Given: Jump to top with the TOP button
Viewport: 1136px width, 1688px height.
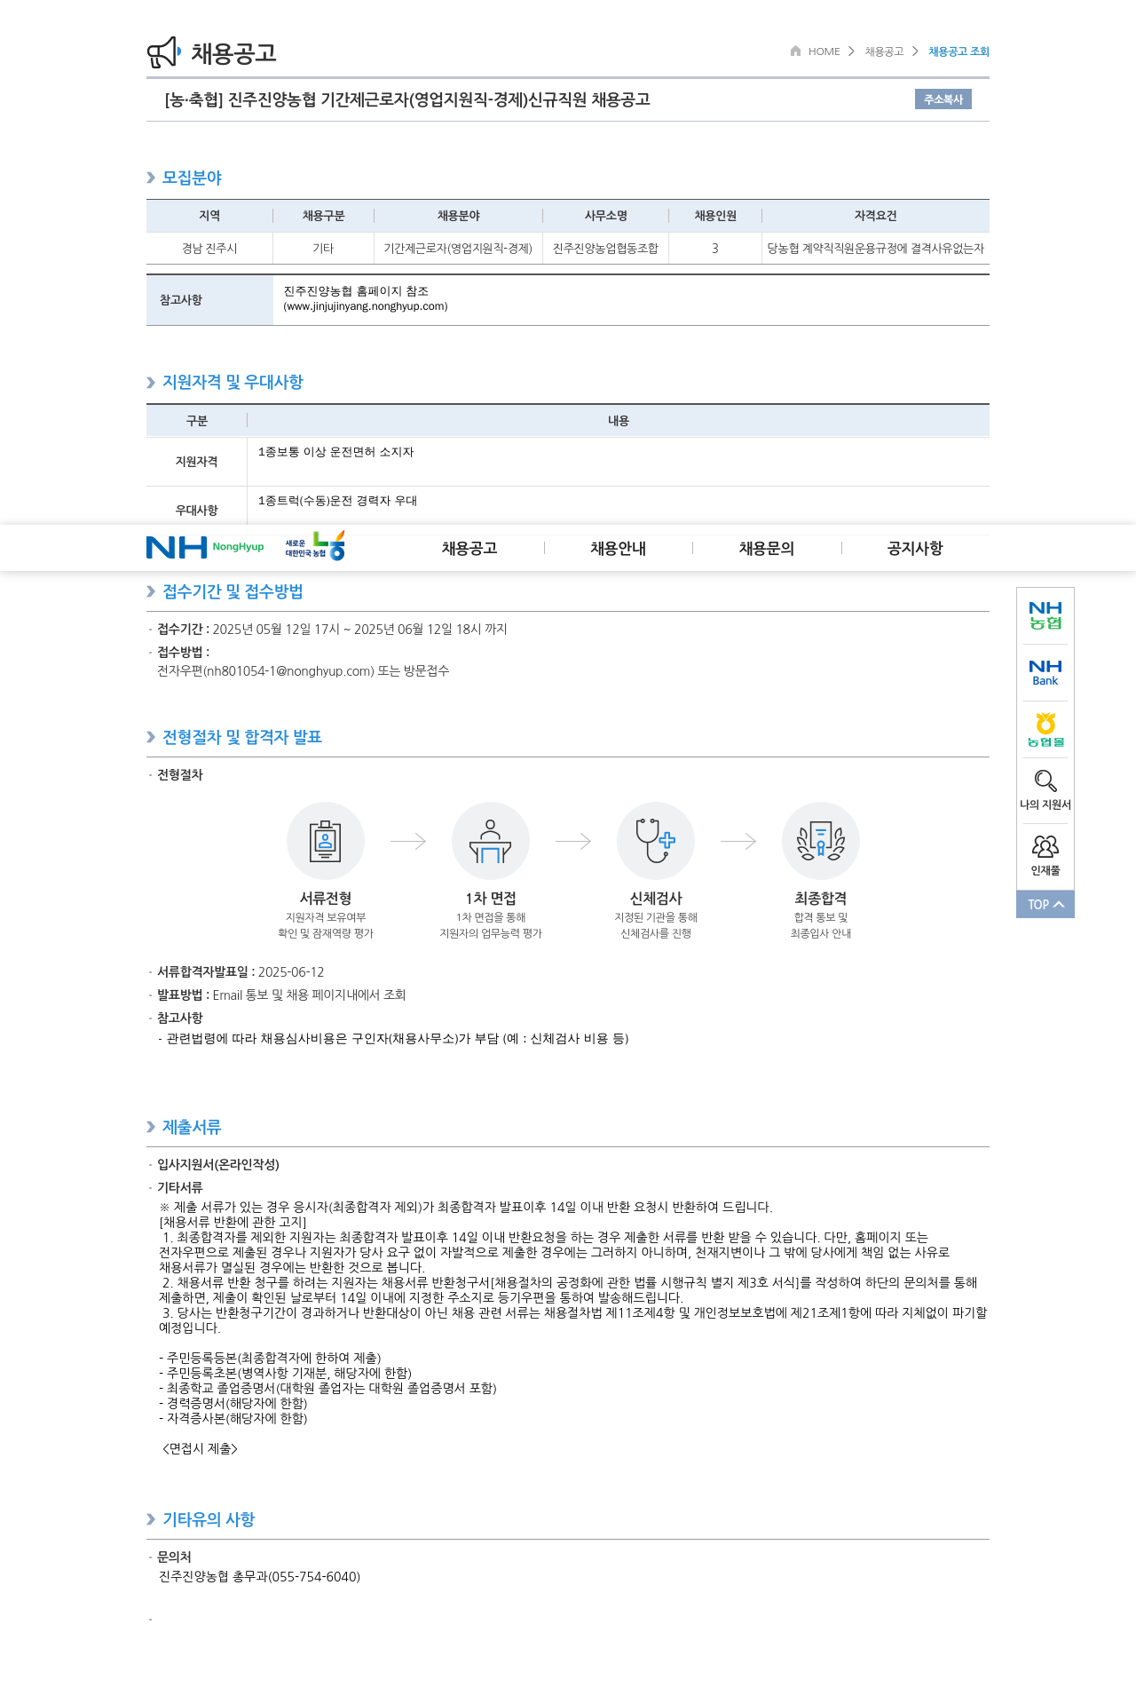Looking at the screenshot, I should [1045, 904].
